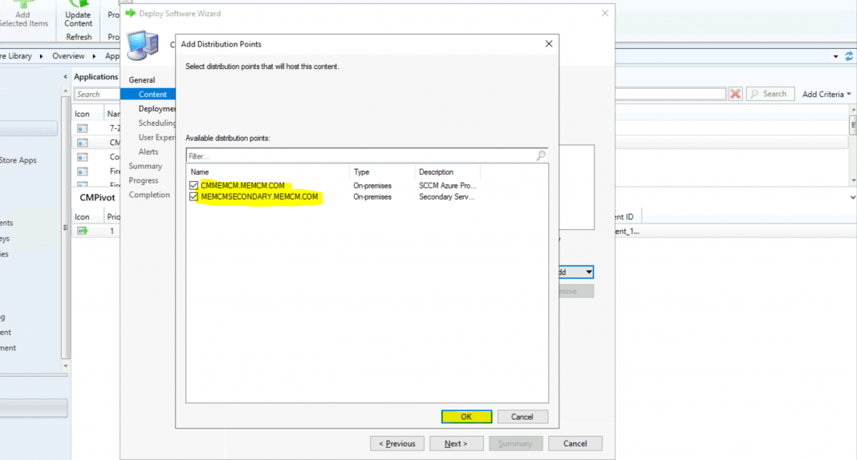Uncheck the MEMCMSECONDARY.MEMCM.COM distribution point
The width and height of the screenshot is (857, 460).
click(193, 196)
